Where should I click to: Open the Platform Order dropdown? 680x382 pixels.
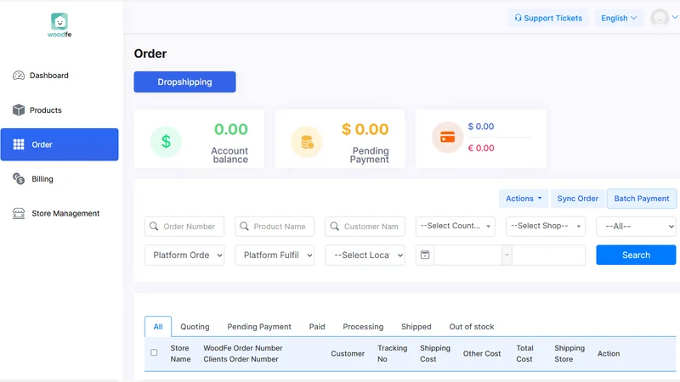pyautogui.click(x=184, y=256)
